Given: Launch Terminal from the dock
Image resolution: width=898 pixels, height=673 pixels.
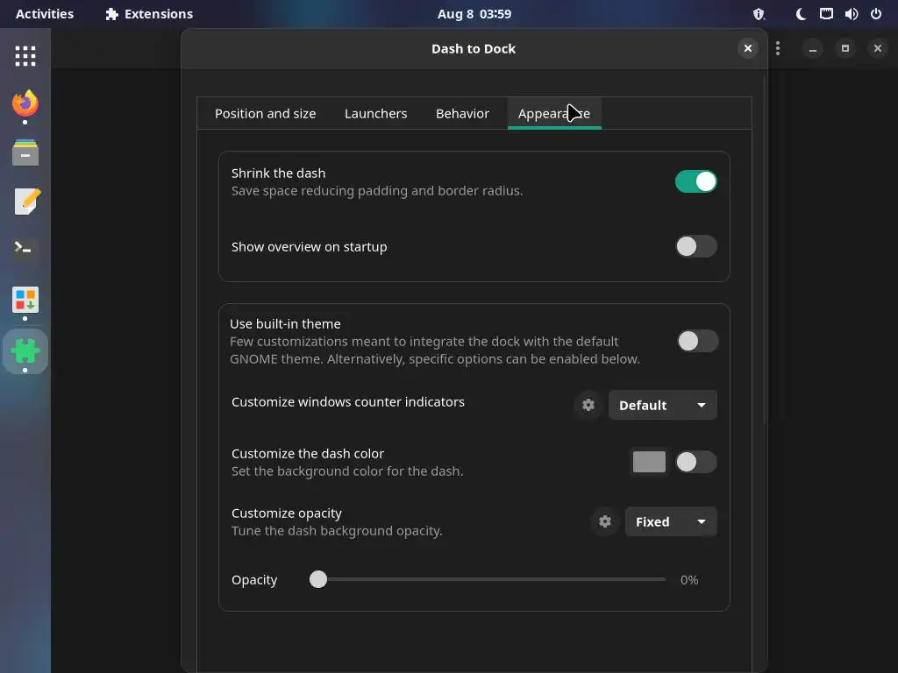Looking at the screenshot, I should (x=25, y=250).
